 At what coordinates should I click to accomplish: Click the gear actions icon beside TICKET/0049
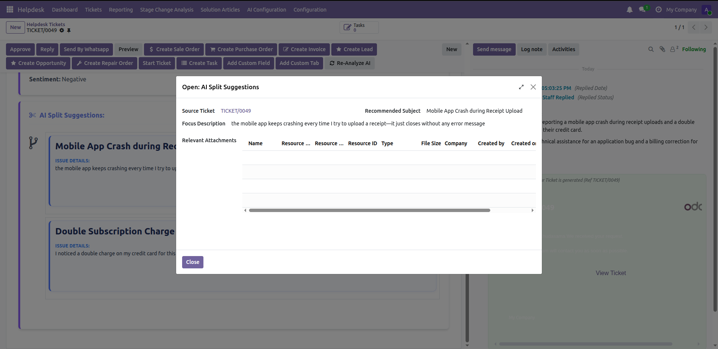[x=62, y=30]
